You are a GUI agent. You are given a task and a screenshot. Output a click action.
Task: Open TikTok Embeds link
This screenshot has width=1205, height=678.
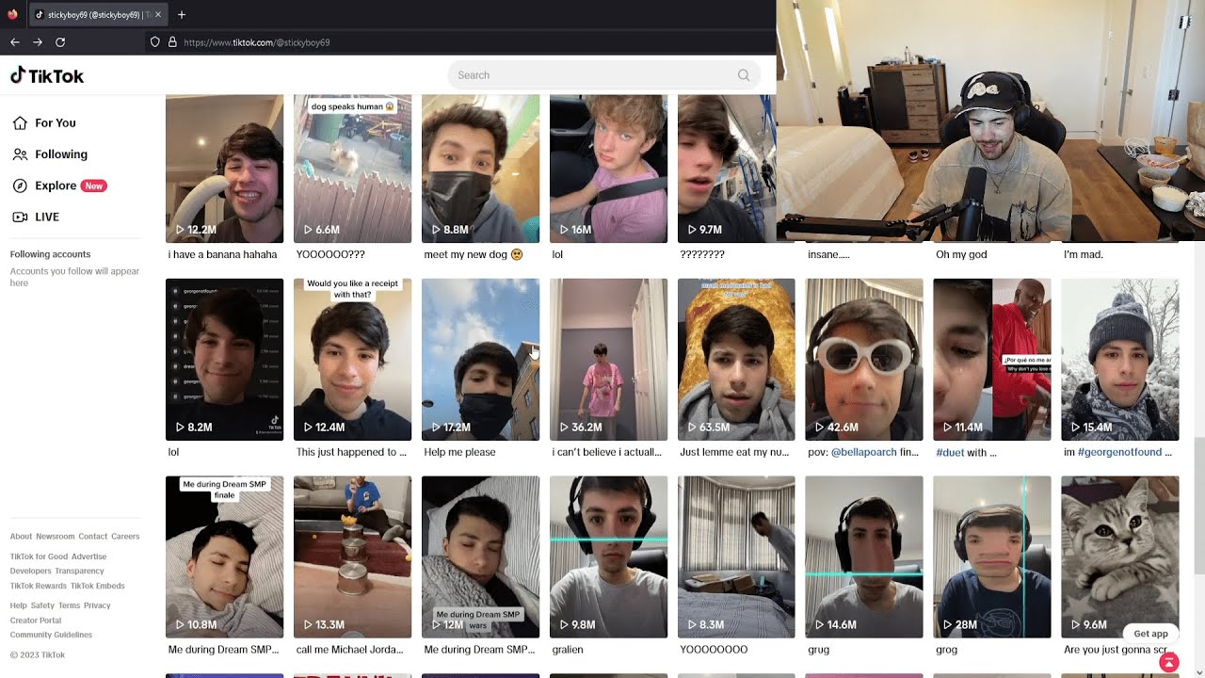pos(98,586)
